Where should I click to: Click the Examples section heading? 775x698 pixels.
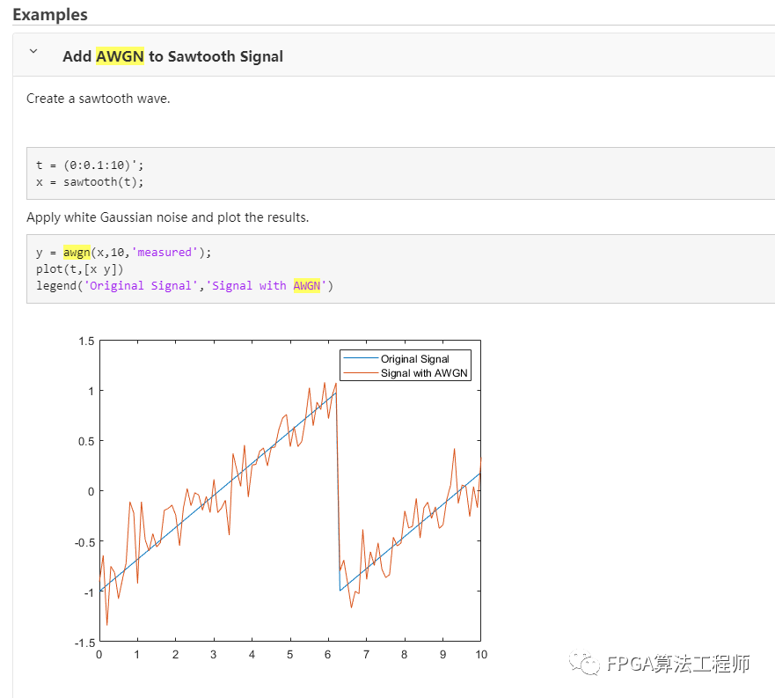coord(50,14)
